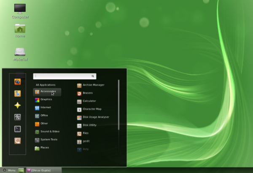Open the home folder desktop icon
The width and height of the screenshot is (253, 173).
pyautogui.click(x=20, y=29)
